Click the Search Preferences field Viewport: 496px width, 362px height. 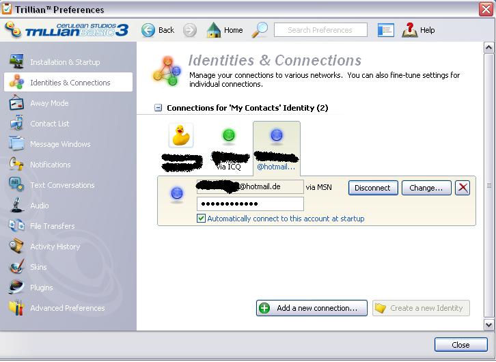point(320,30)
